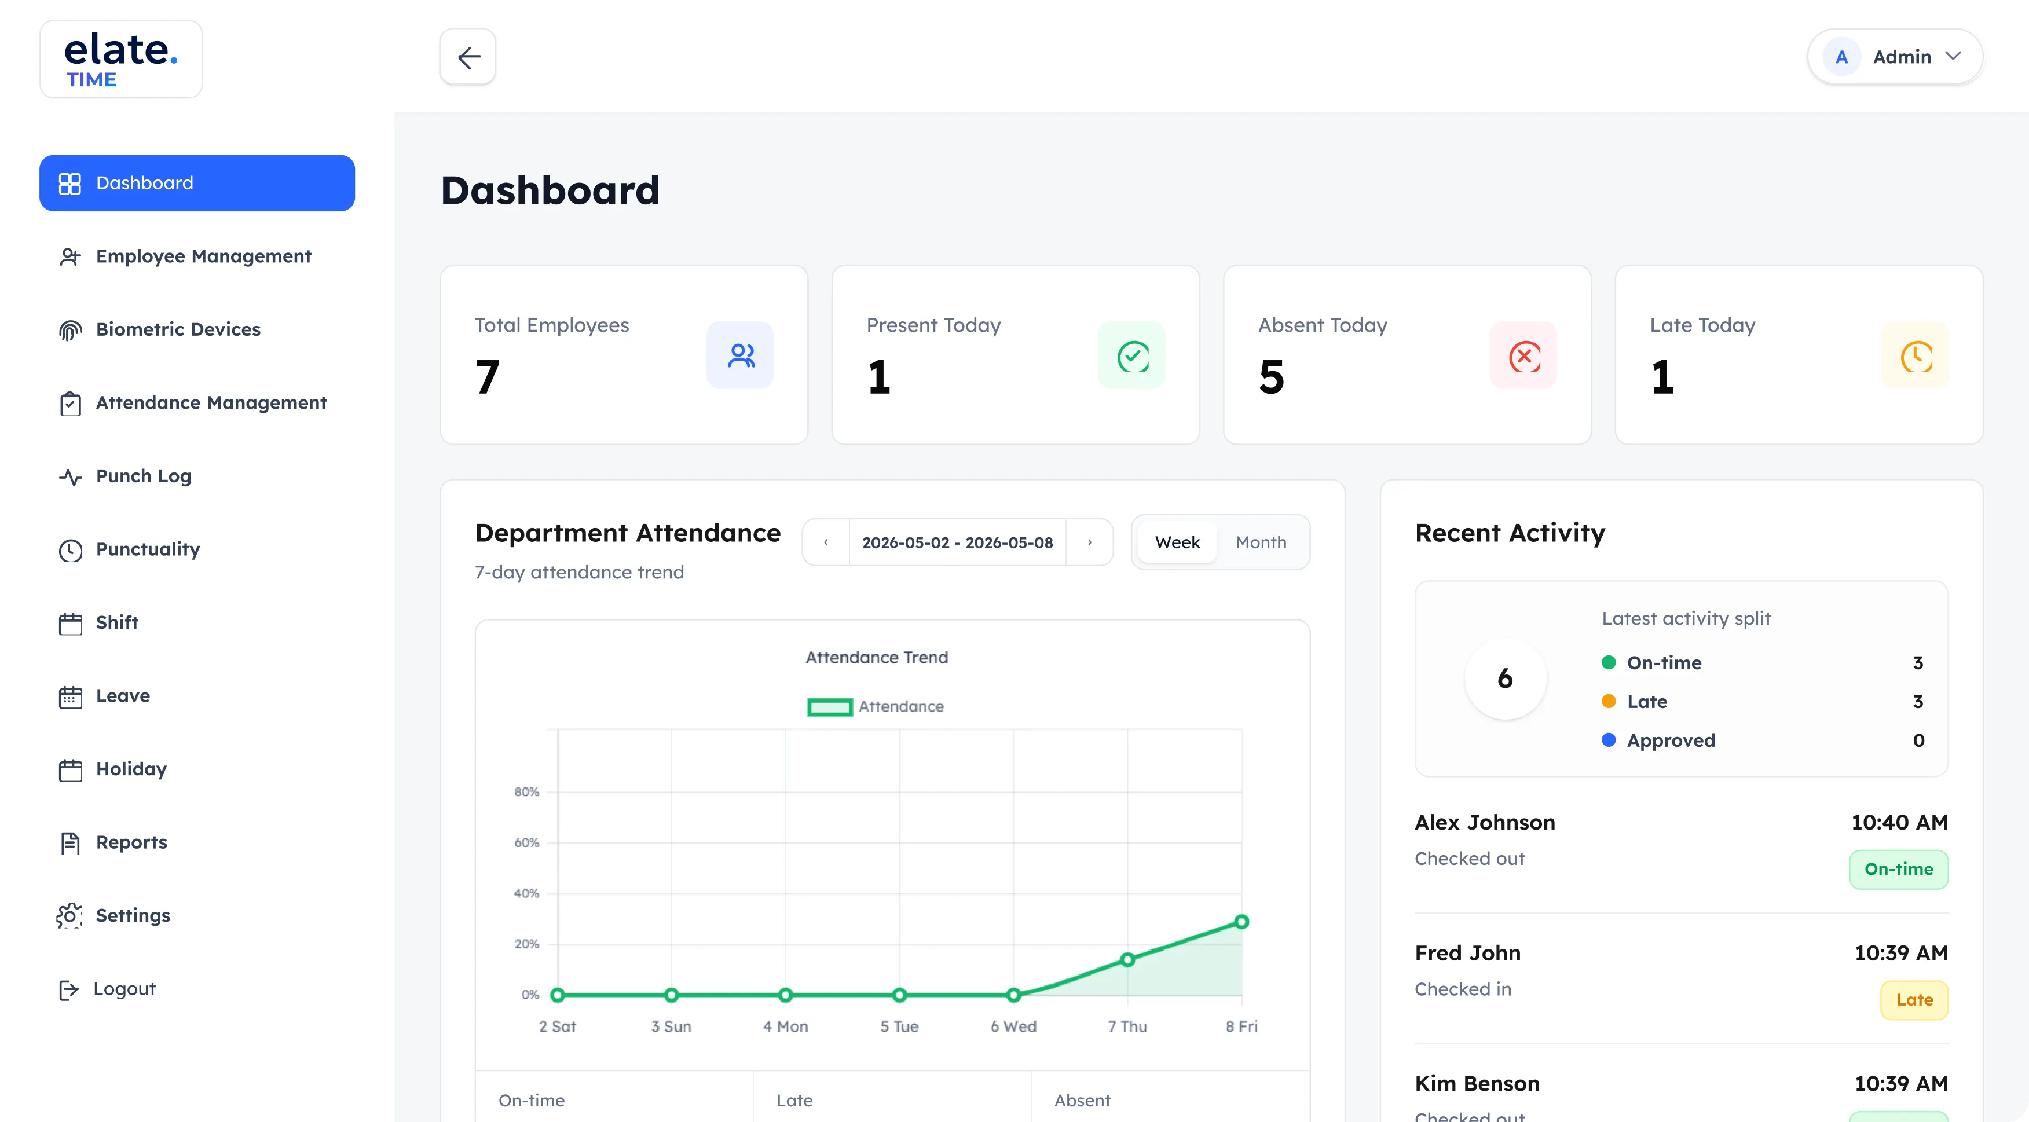
Task: Click the Late Today clock icon
Action: [x=1915, y=355]
